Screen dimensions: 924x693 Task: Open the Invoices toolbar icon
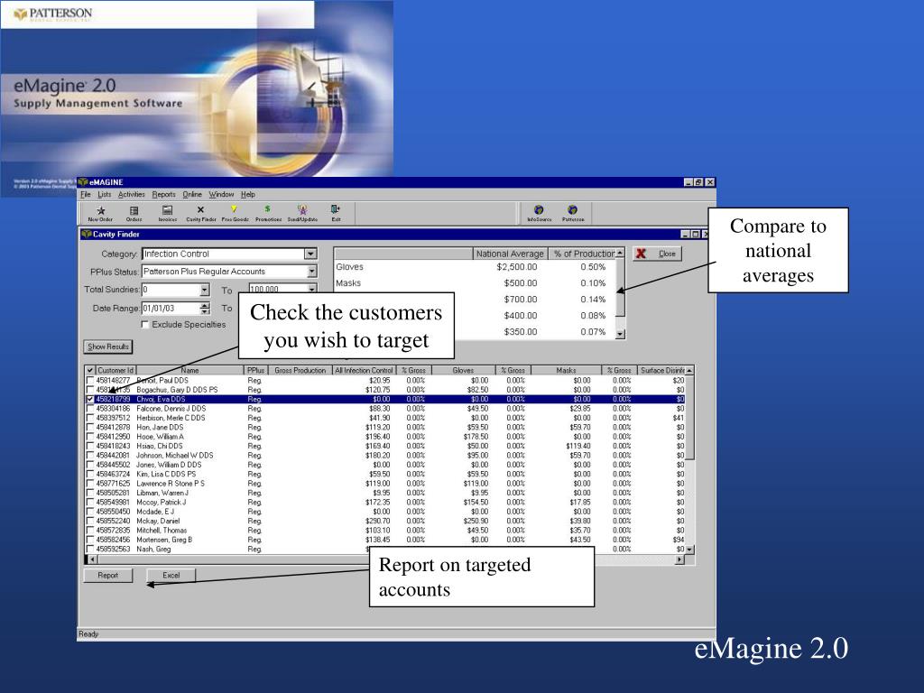click(x=167, y=211)
